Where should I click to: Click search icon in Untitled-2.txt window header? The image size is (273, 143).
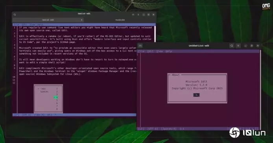pos(232,46)
